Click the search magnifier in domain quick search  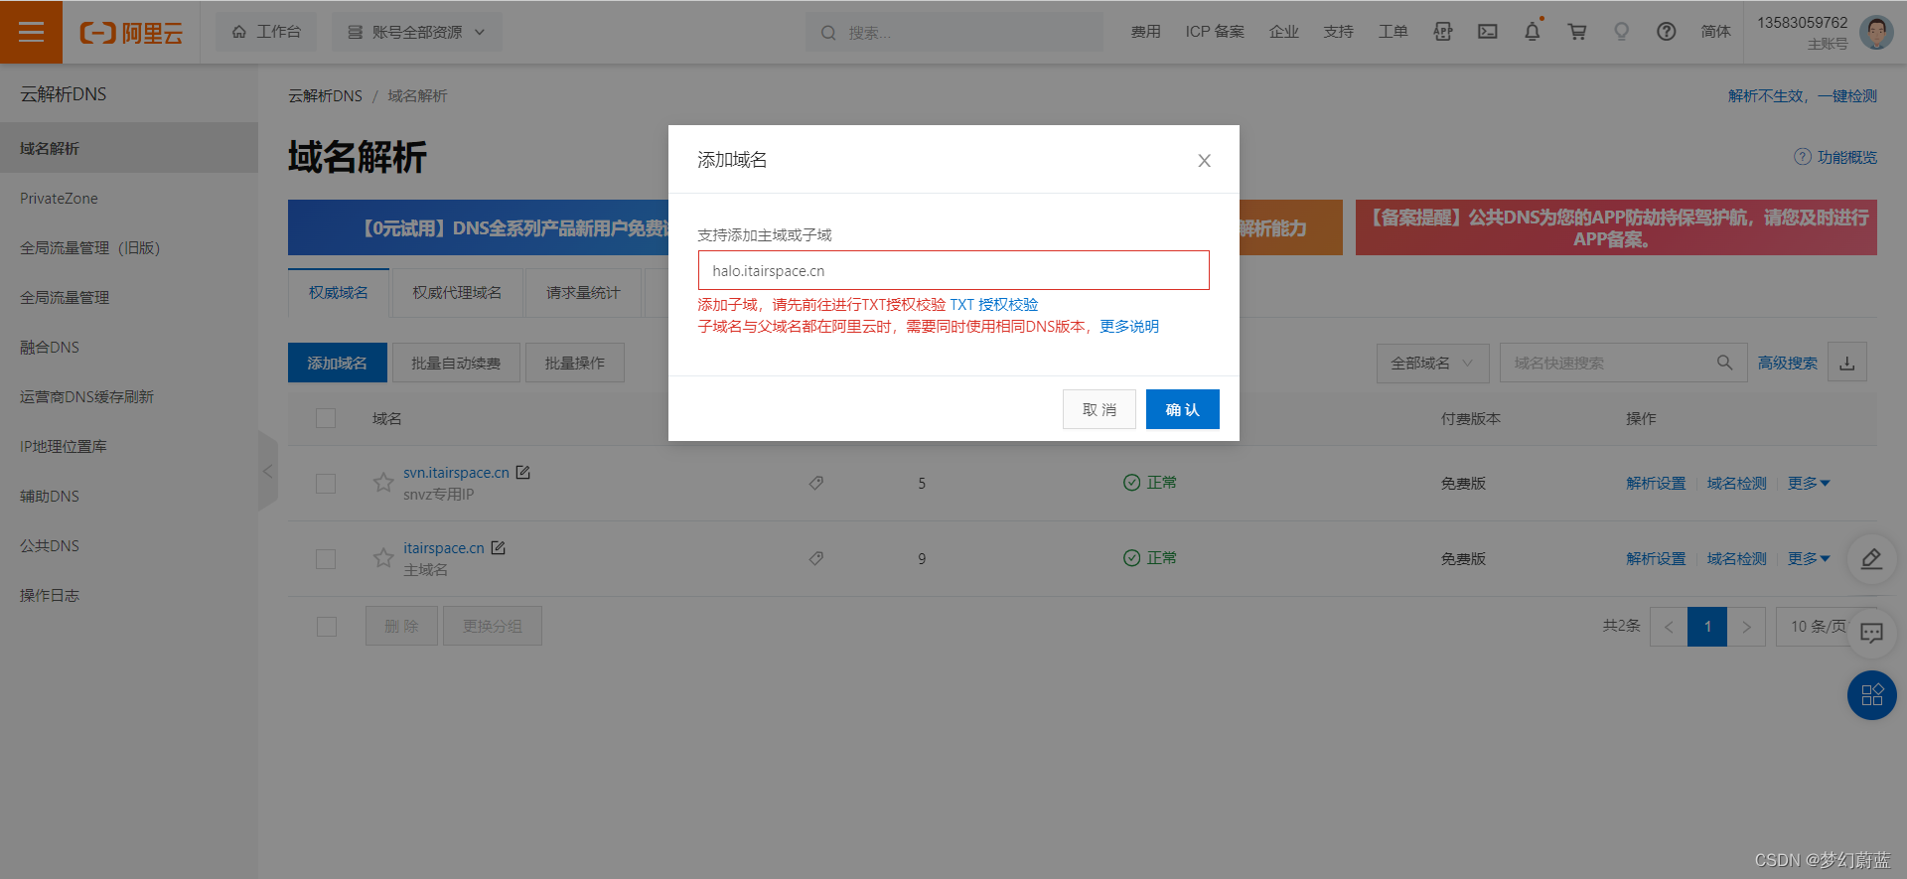click(1725, 363)
